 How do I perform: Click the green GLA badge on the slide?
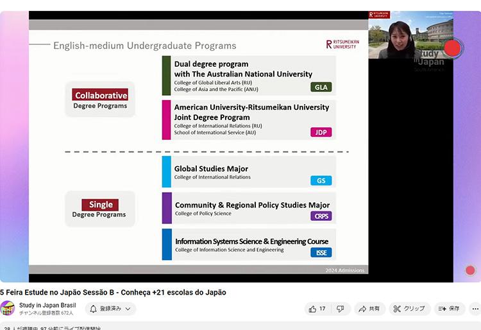click(321, 87)
